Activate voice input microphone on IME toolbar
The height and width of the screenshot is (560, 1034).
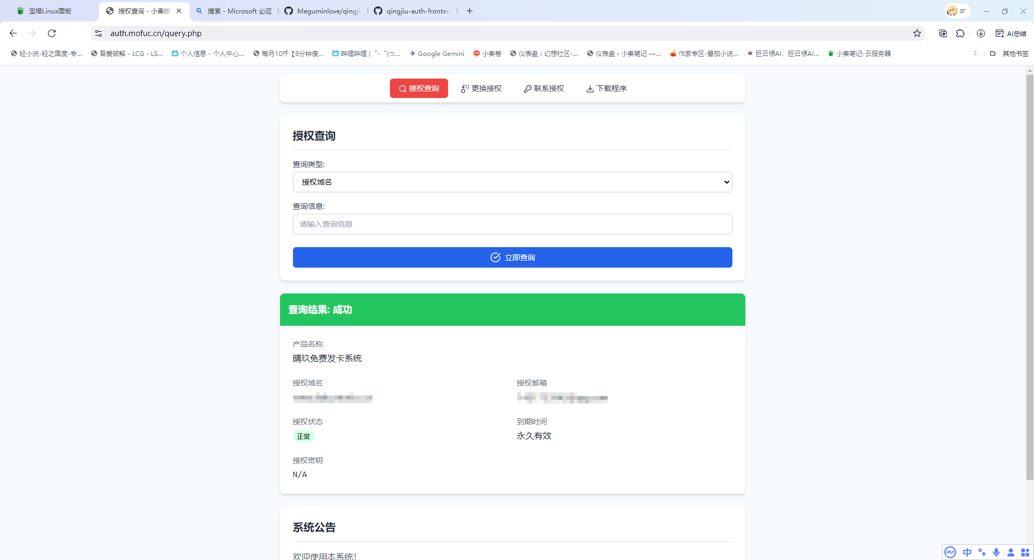click(997, 552)
